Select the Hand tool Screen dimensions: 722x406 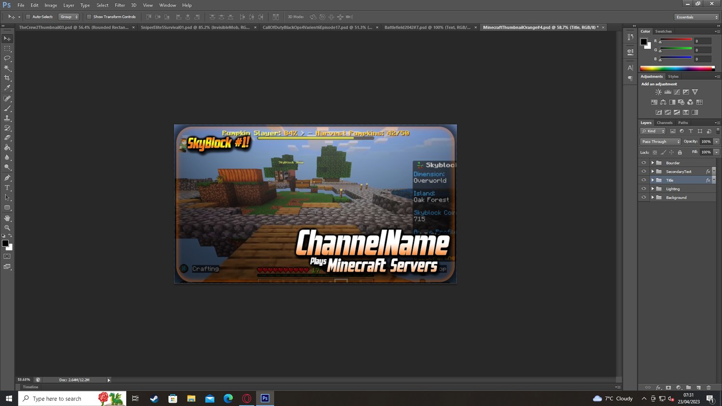tap(7, 218)
